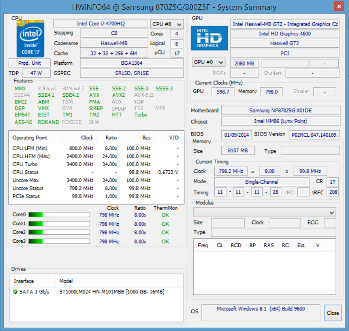Select the CPU name field Intel Core i7-4700HQ
The width and height of the screenshot is (349, 331).
pyautogui.click(x=101, y=23)
